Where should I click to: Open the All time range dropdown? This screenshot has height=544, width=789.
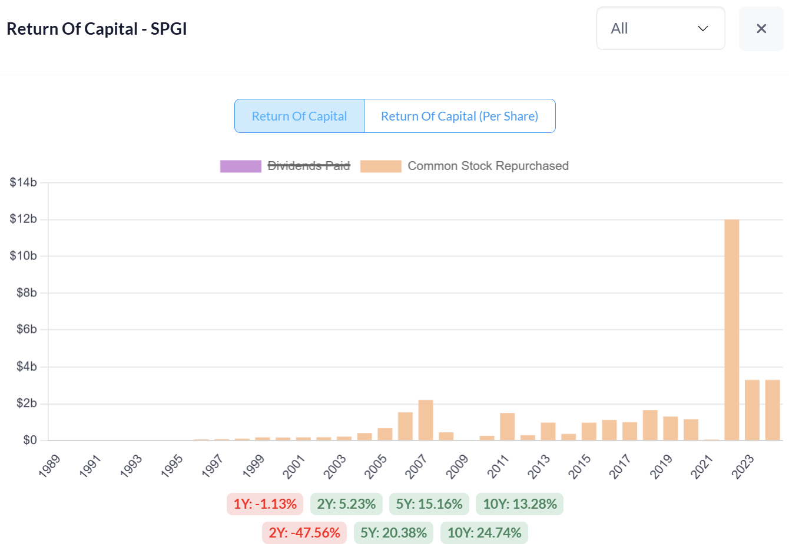click(x=661, y=29)
